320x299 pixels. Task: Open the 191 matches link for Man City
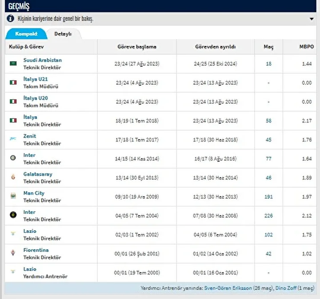[x=268, y=197]
